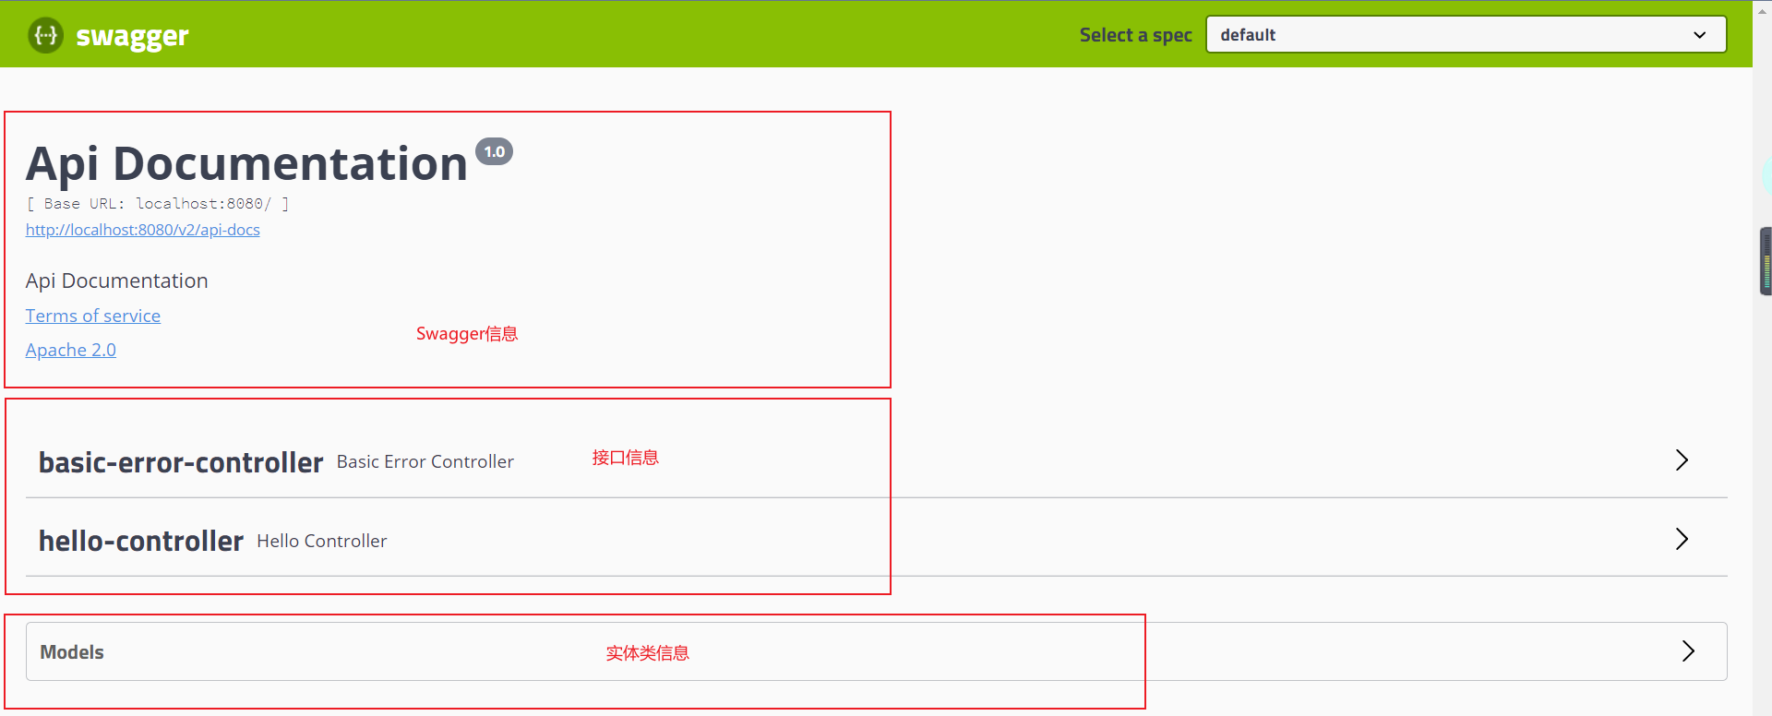Viewport: 1772px width, 716px height.
Task: Click the Hello Controller description
Action: (x=322, y=541)
